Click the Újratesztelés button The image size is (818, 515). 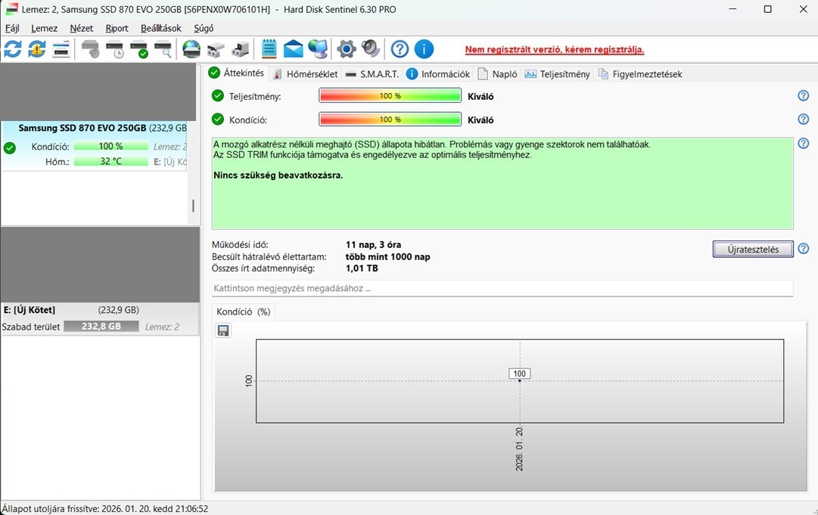pos(753,249)
